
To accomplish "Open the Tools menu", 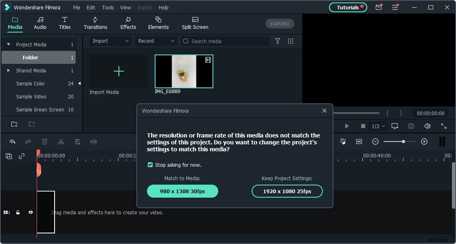I will click(x=107, y=7).
